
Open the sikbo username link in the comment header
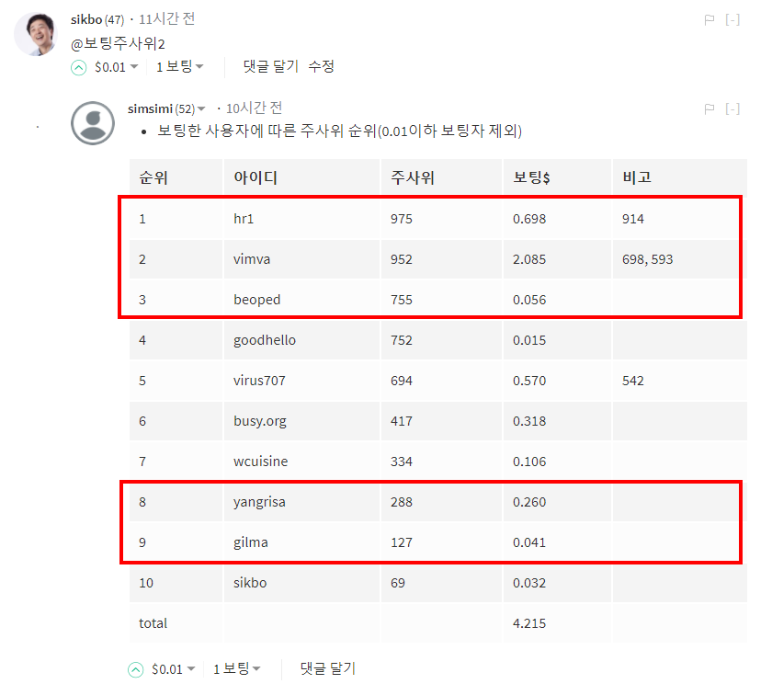pyautogui.click(x=85, y=19)
